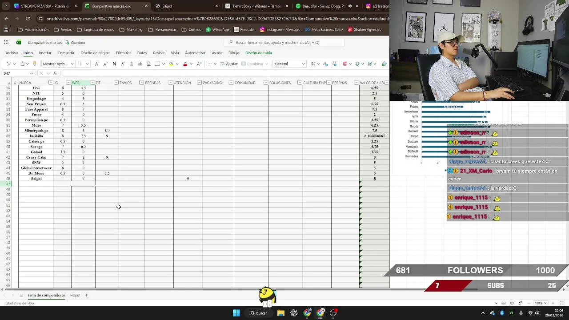This screenshot has height=320, width=569.
Task: Open Windows Start menu
Action: coord(236,313)
